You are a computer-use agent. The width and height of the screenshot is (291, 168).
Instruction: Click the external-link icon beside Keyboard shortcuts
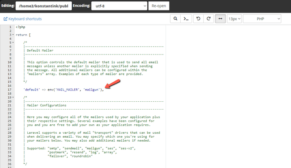pyautogui.click(x=5, y=19)
